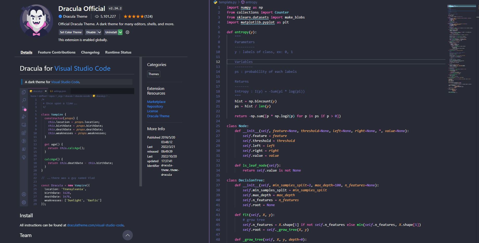This screenshot has width=479, height=243.
Task: Expand the Disable dropdown arrow
Action: coord(99,32)
